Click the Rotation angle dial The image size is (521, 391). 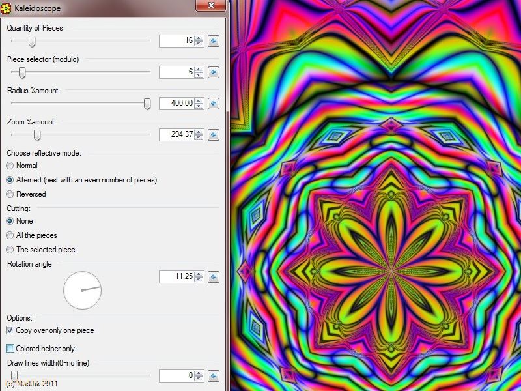83,290
